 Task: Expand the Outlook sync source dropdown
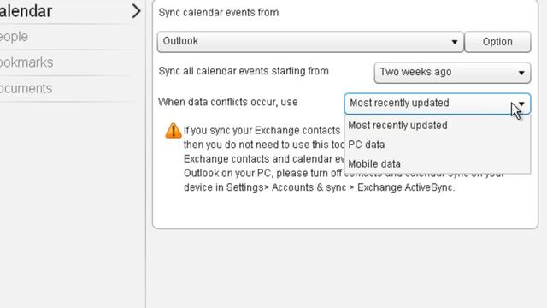[310, 42]
